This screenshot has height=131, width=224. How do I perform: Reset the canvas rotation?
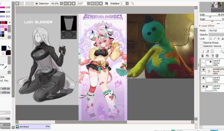[101, 4]
